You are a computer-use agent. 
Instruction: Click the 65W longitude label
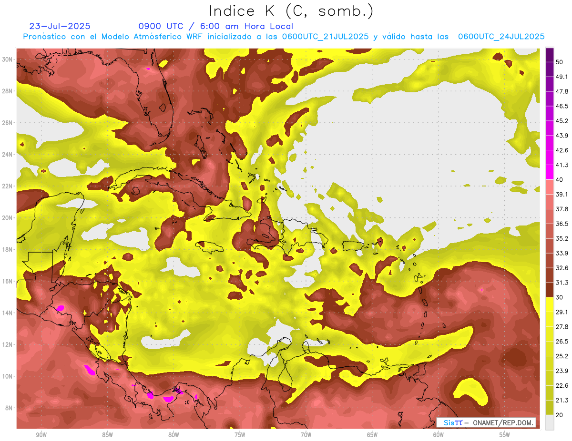372,435
